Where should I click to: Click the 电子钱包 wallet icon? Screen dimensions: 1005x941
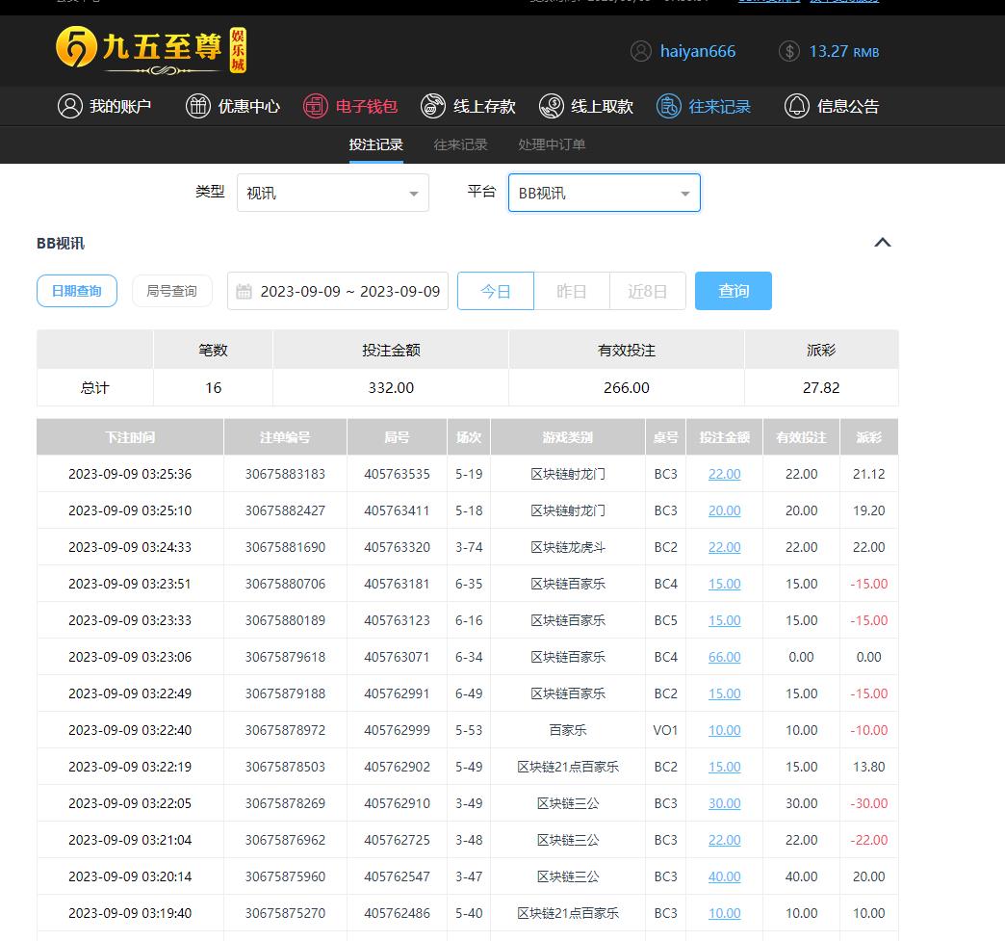315,106
